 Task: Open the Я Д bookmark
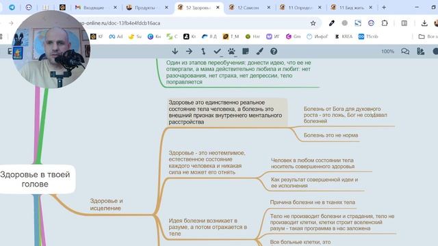pyautogui.click(x=209, y=36)
